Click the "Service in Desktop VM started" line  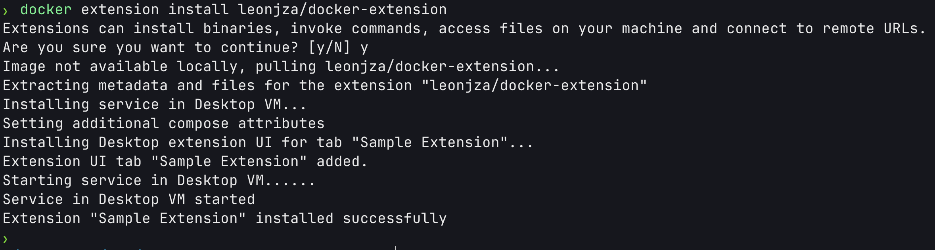coord(129,199)
